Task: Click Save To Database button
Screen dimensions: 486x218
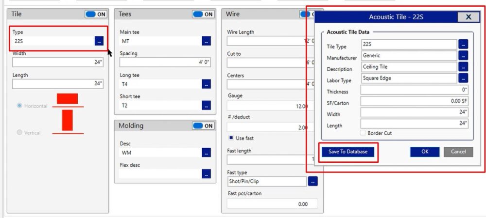Action: (x=347, y=152)
